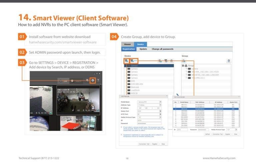This screenshot has width=256, height=165.
Task: Click Connection Test in Add Manually dialog
Action: [x=144, y=144]
